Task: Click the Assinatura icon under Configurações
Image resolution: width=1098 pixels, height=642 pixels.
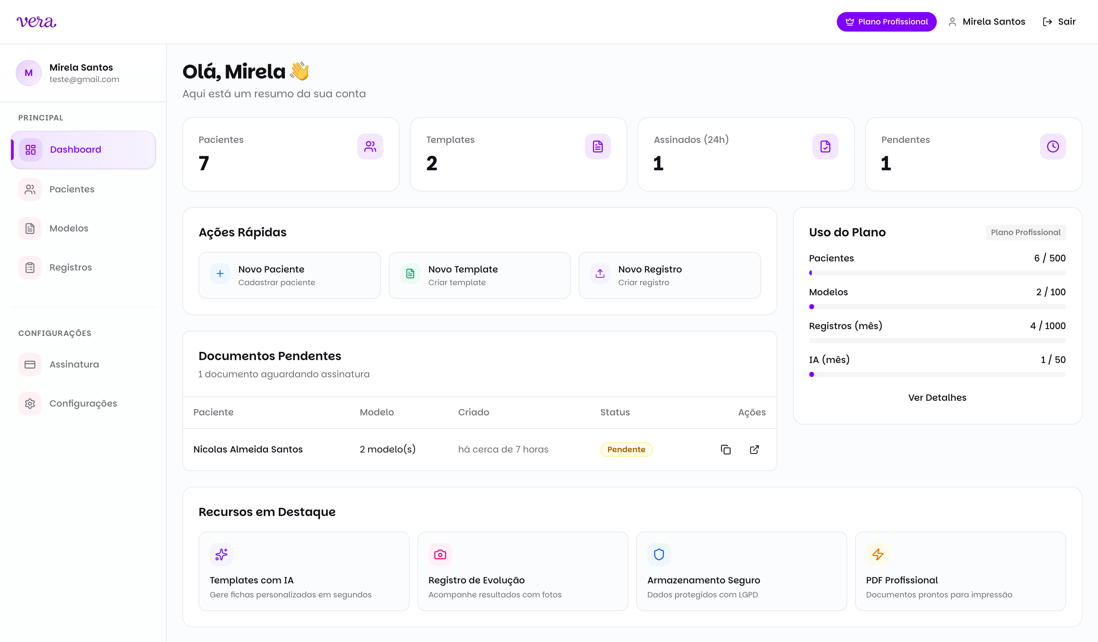Action: pos(29,364)
